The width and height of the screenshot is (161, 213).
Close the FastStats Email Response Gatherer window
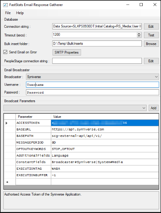coord(155,5)
